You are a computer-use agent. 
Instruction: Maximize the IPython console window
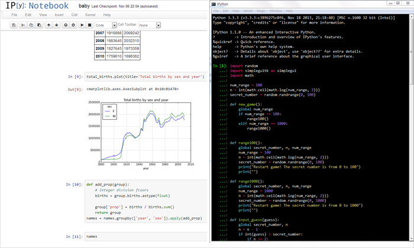(x=398, y=3)
